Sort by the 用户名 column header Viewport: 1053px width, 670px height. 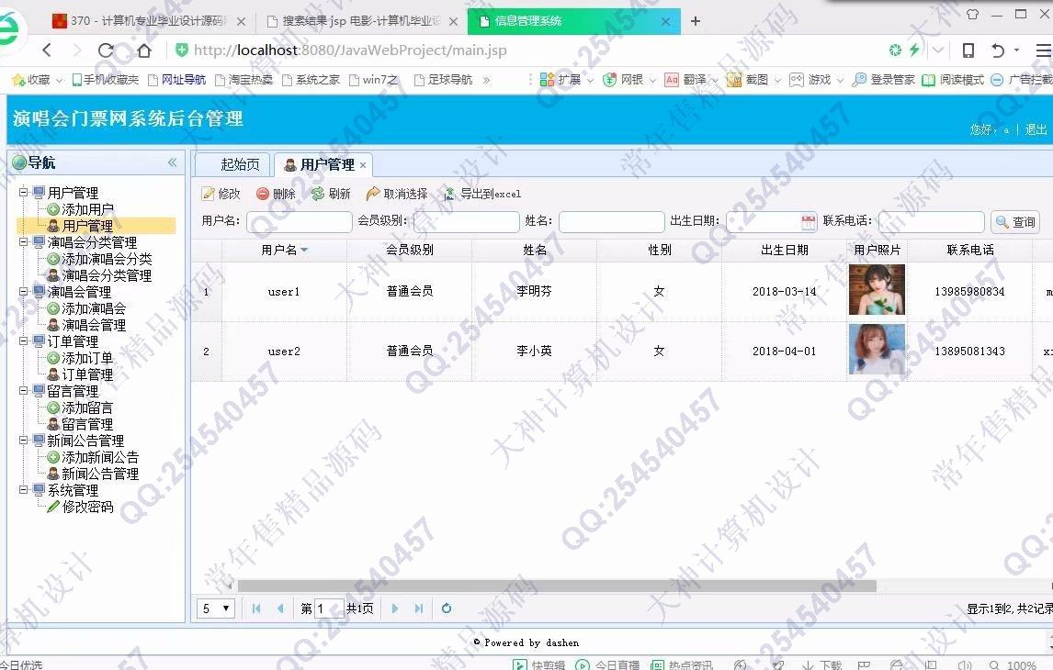[x=284, y=251]
